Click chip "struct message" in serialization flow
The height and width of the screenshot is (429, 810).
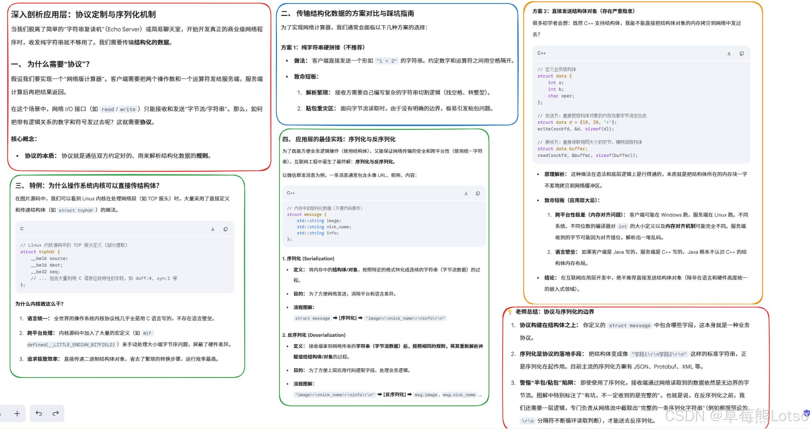tap(312, 318)
